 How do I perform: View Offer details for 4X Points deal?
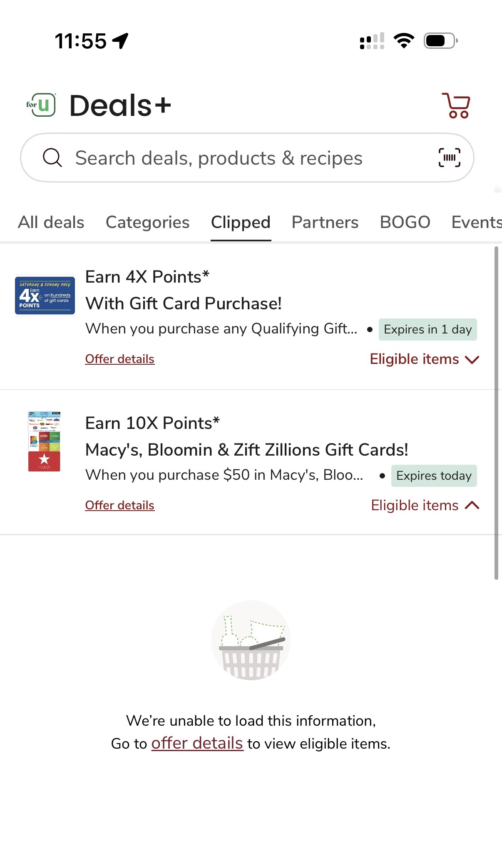[x=119, y=359]
